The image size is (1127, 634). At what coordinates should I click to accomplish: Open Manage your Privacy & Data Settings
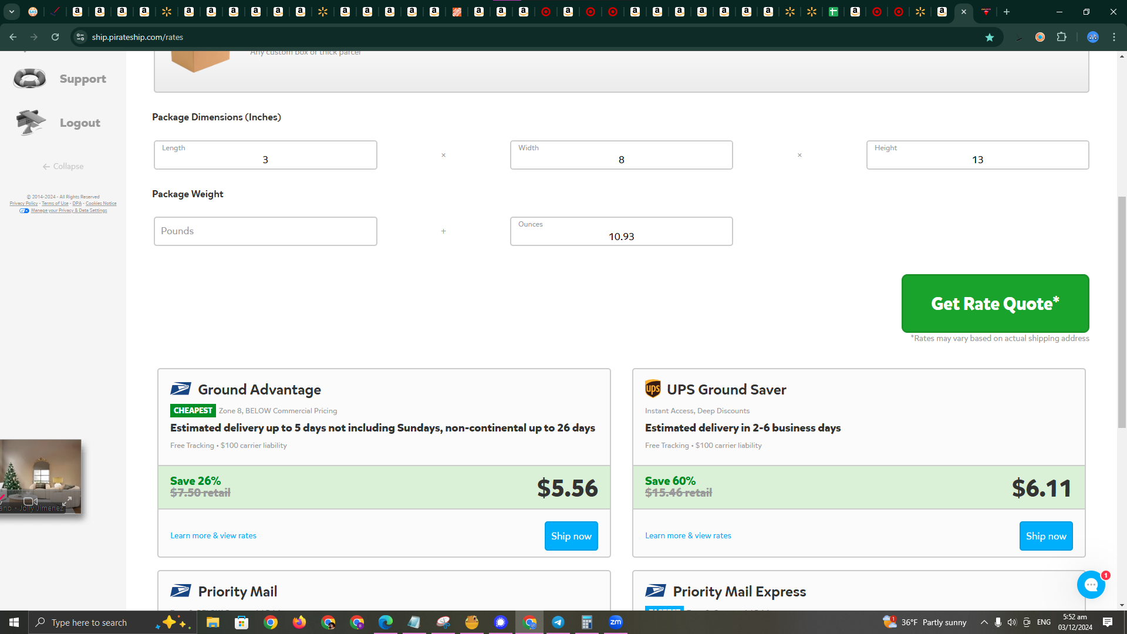[x=69, y=211]
